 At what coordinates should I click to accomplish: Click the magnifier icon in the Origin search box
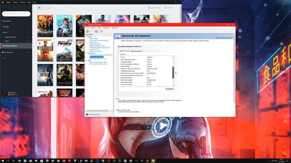click(5, 14)
